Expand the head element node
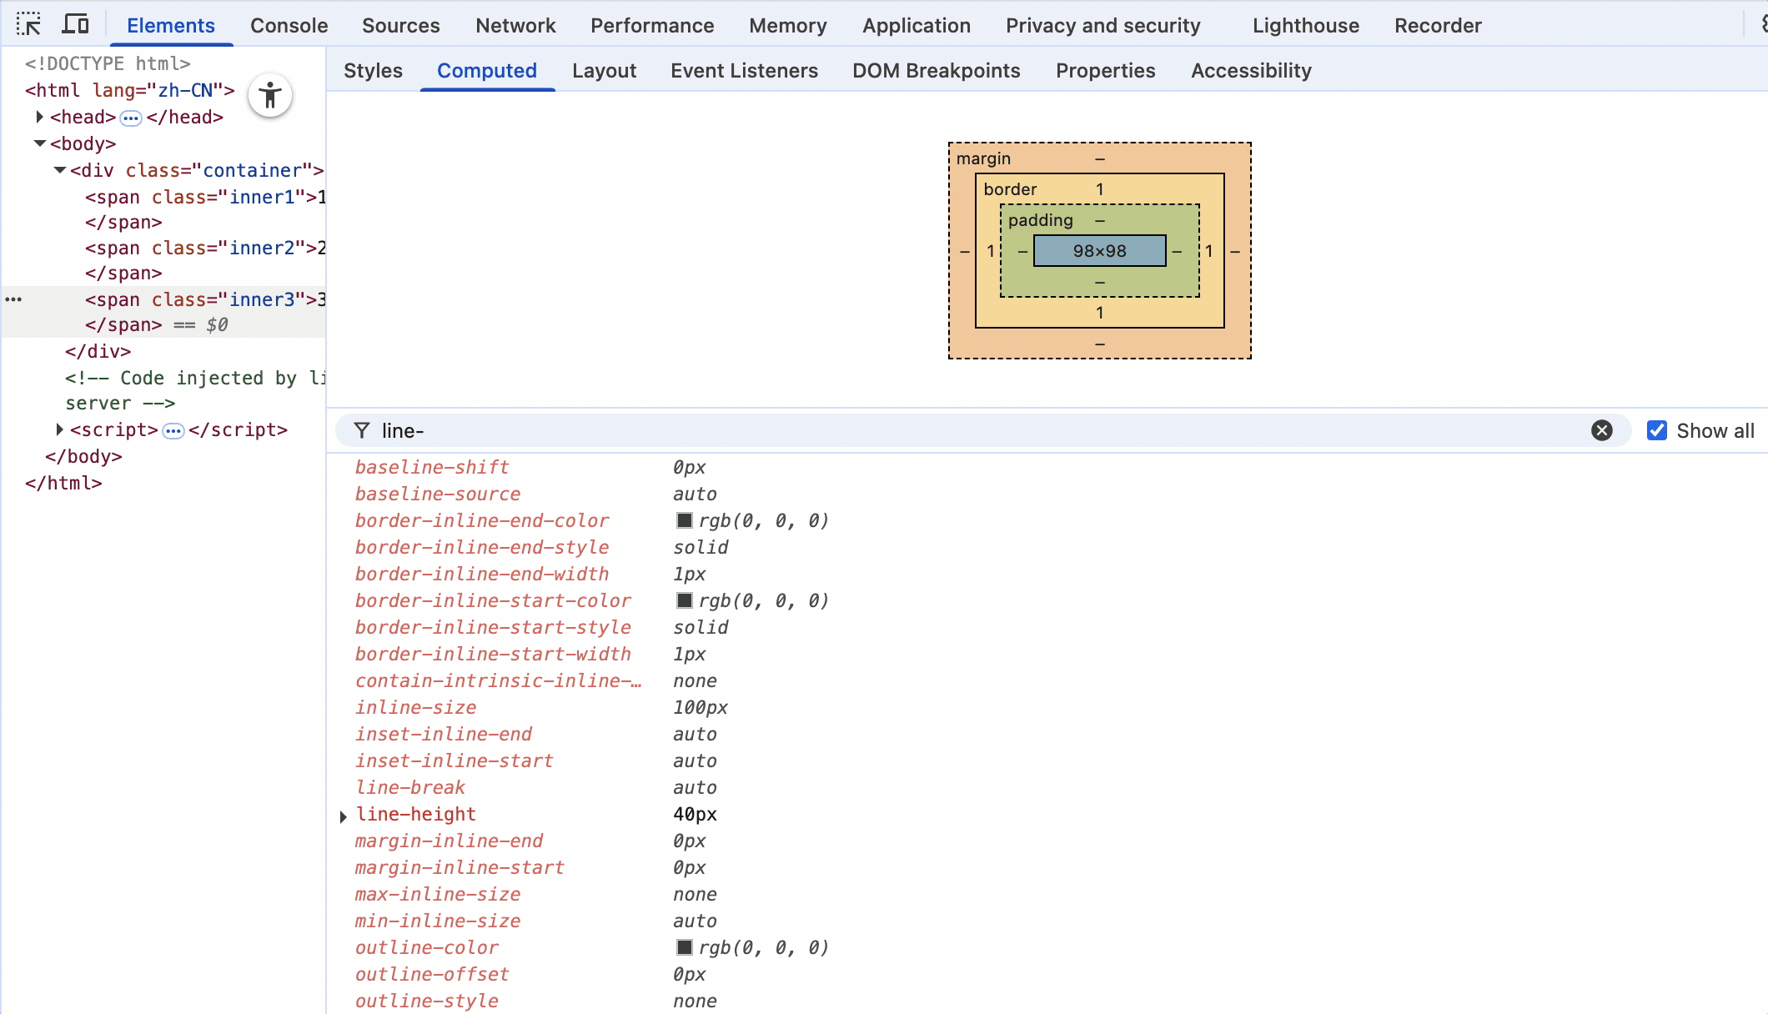The height and width of the screenshot is (1014, 1768). coord(39,117)
